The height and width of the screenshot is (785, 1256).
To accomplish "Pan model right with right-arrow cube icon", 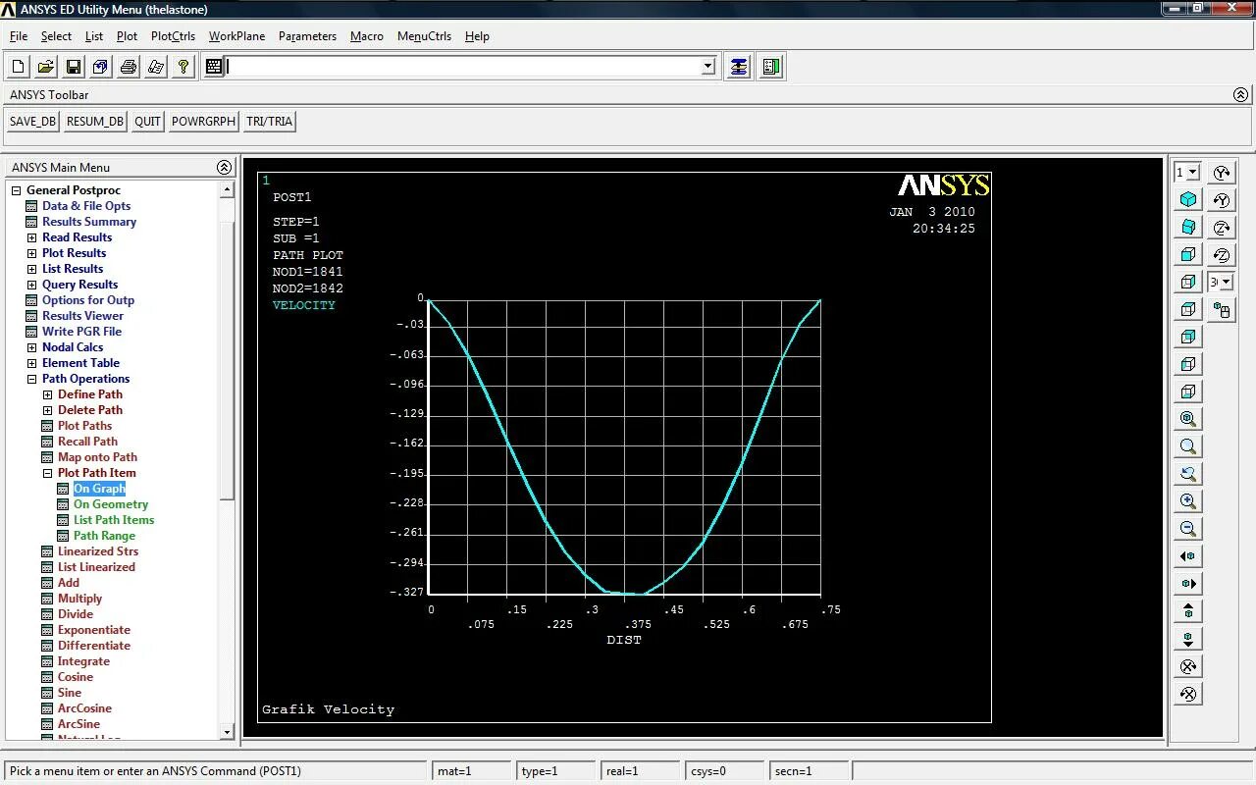I will point(1188,584).
